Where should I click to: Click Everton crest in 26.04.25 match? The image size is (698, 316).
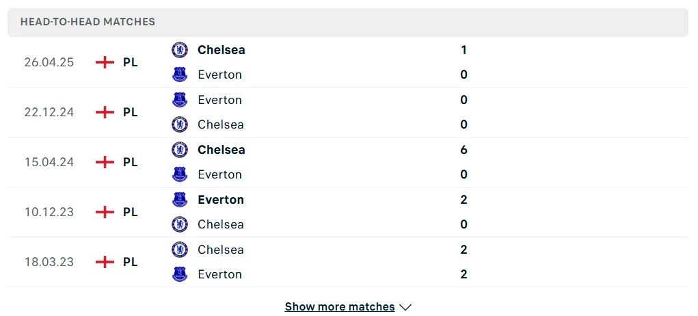click(x=180, y=75)
